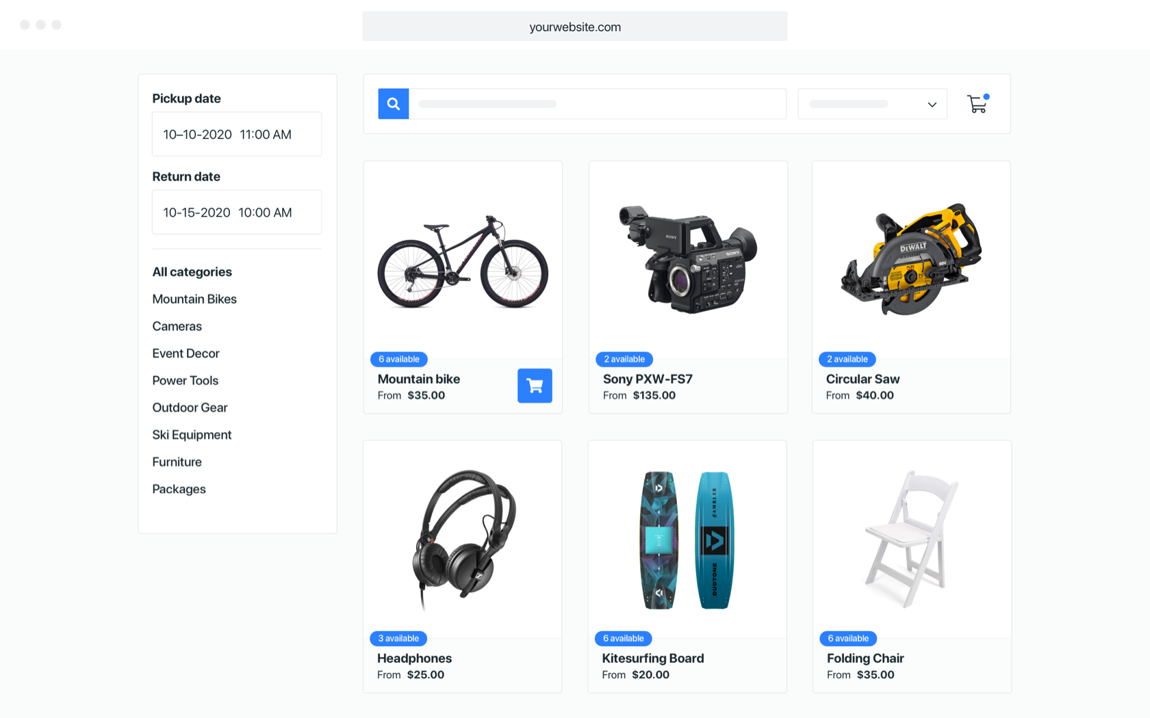Add Mountain bike to cart with blue button
The width and height of the screenshot is (1150, 718).
(535, 386)
